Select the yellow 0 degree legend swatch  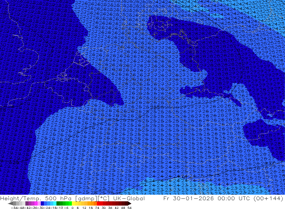[x=74, y=203]
